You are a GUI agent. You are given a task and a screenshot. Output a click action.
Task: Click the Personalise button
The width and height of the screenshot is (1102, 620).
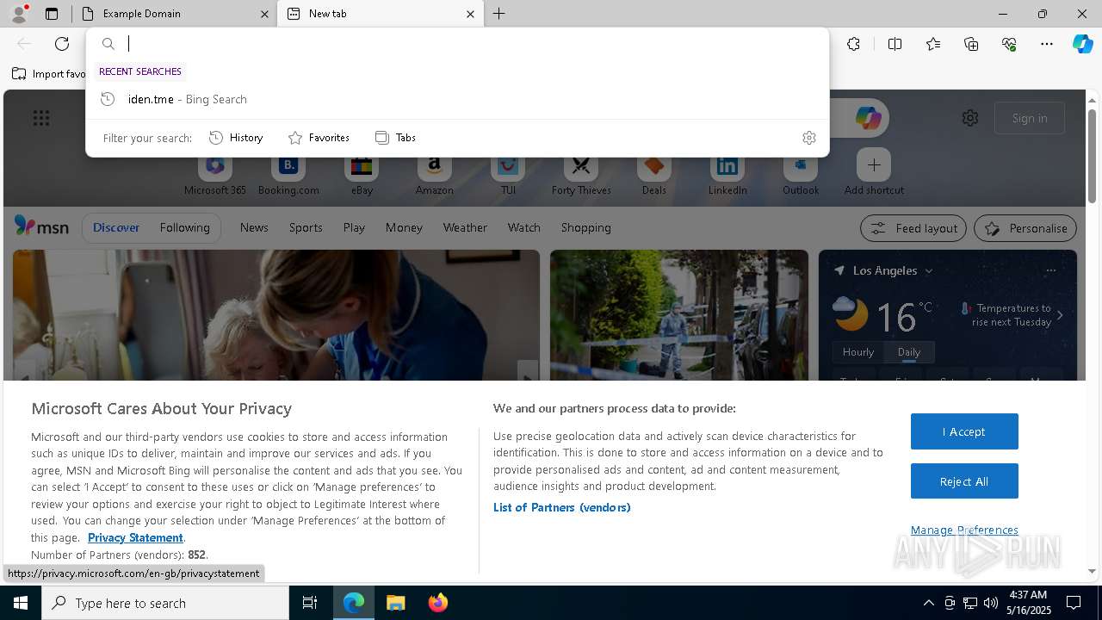tap(1025, 228)
